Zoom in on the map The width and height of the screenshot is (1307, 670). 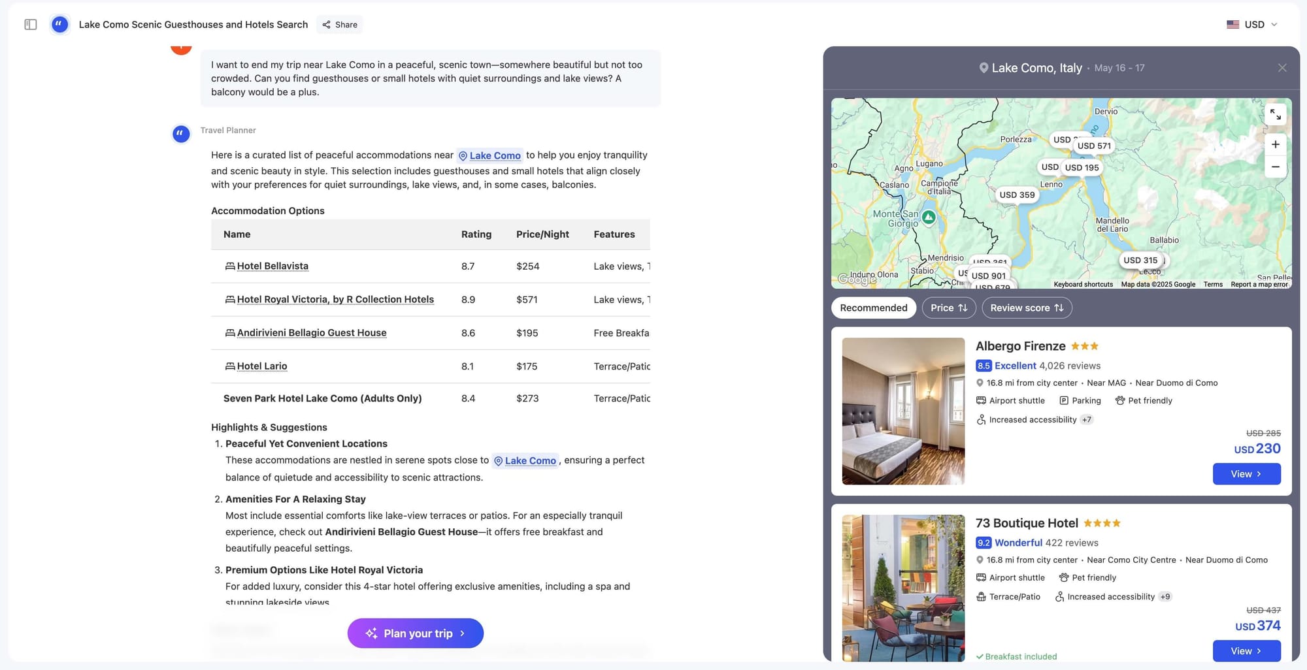(1275, 144)
